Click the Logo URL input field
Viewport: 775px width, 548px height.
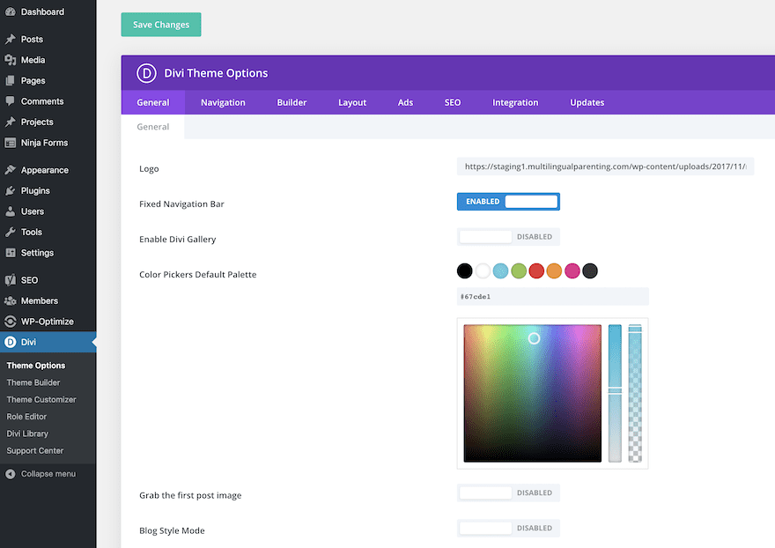(x=606, y=167)
